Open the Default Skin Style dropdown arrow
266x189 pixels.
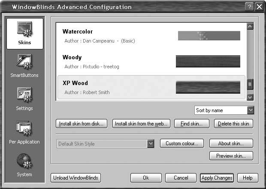[x=151, y=144]
